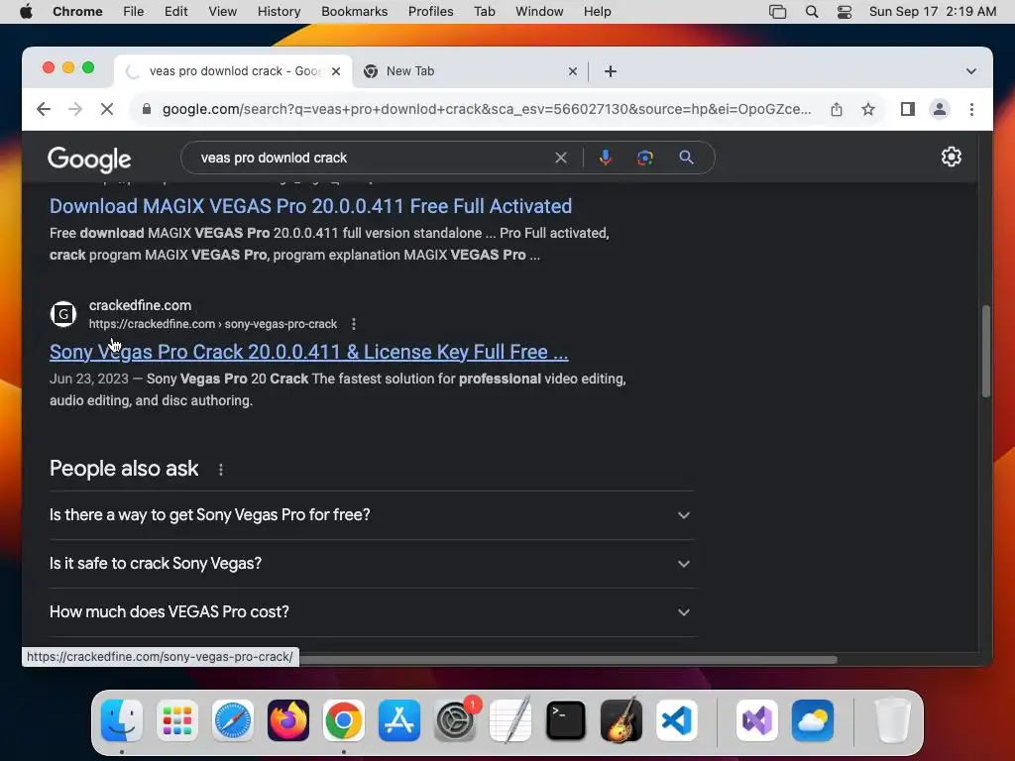Open TextEdit from the dock
This screenshot has width=1015, height=761.
(510, 720)
